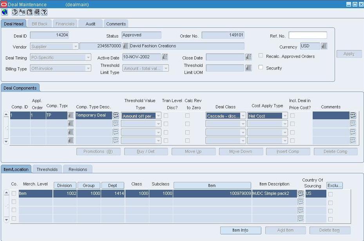Open the Thresholds tab
This screenshot has height=241, width=364.
[x=47, y=169]
